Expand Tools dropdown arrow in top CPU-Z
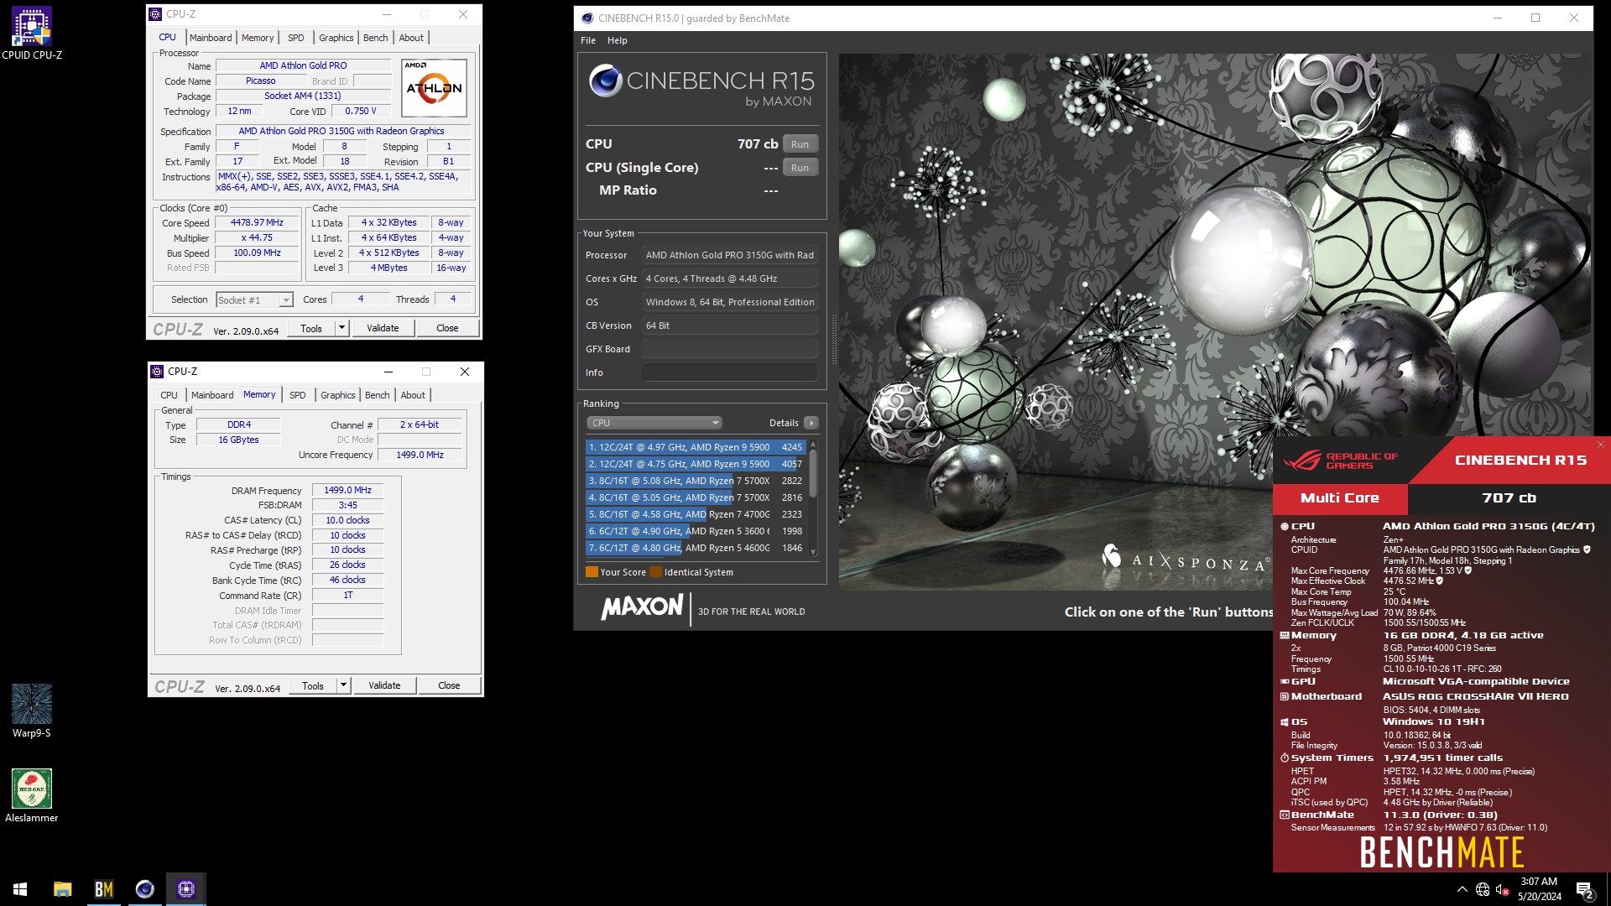The height and width of the screenshot is (906, 1611). pos(341,328)
